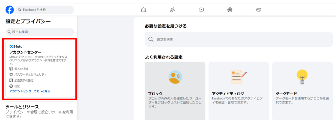This screenshot has height=124, width=336.
Task: Click the magnifier icon in sidebar settings search
Action: click(x=9, y=32)
